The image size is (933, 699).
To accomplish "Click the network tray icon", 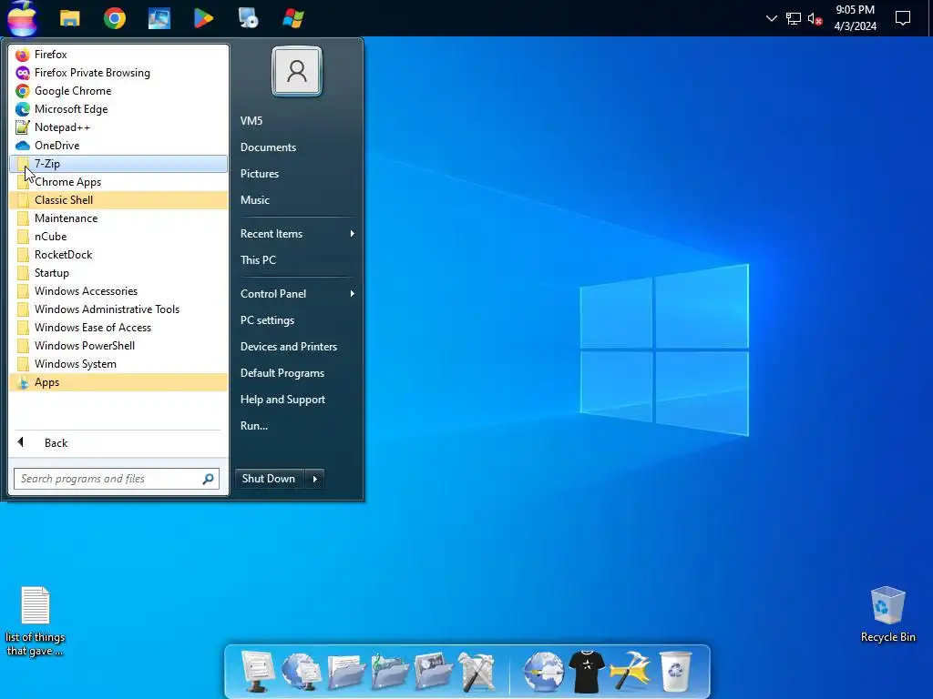I will [x=794, y=18].
